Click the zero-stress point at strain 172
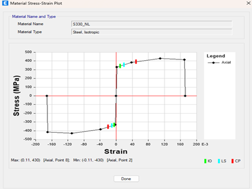252x189 pixels. (x=185, y=96)
